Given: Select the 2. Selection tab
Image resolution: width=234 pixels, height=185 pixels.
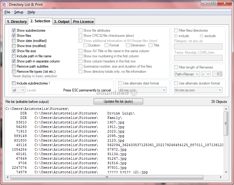Looking at the screenshot, I should tap(40, 21).
